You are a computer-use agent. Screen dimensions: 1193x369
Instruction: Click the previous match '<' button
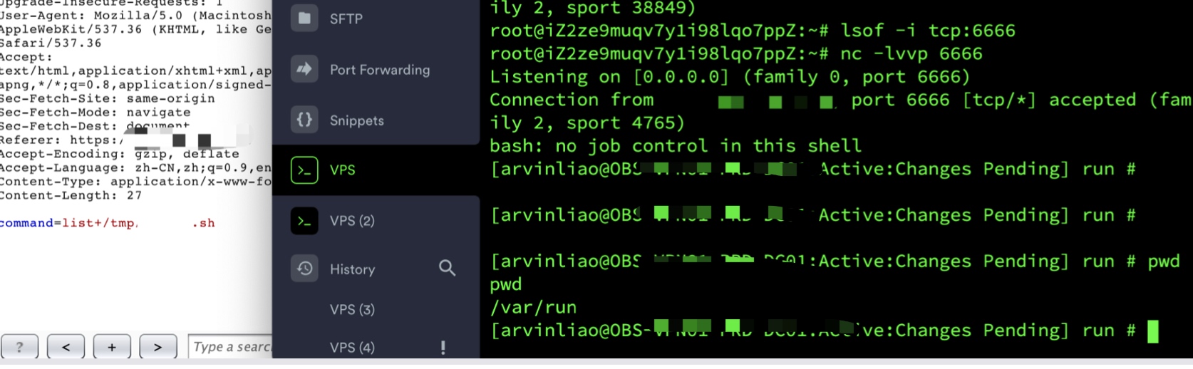[66, 347]
